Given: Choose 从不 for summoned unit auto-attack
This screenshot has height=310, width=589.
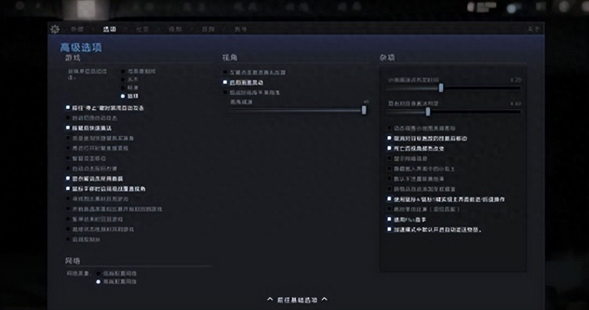Looking at the screenshot, I should (123, 80).
